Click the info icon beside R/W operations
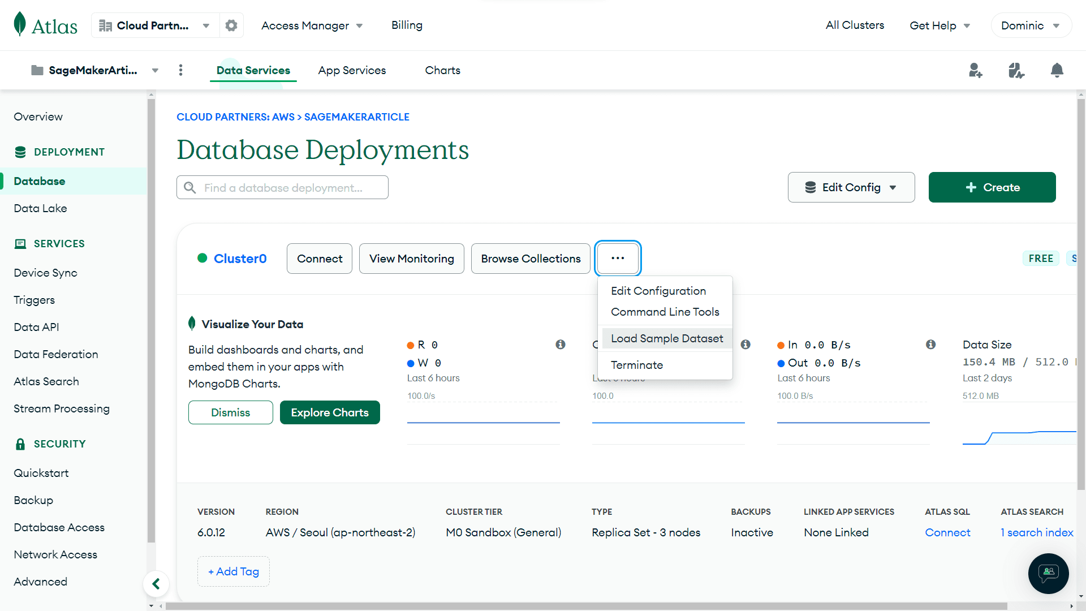The width and height of the screenshot is (1086, 611). 560,345
